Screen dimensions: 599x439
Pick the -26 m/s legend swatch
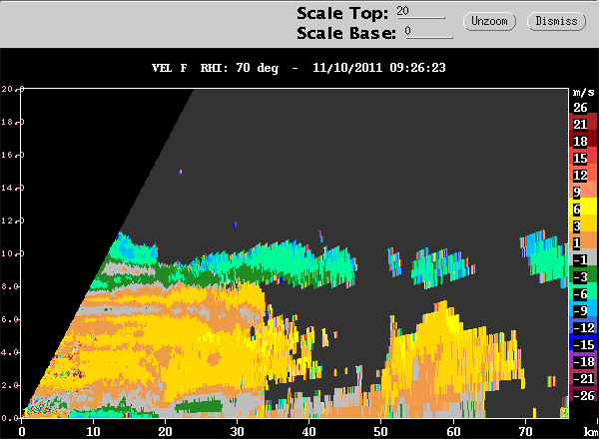[x=580, y=395]
